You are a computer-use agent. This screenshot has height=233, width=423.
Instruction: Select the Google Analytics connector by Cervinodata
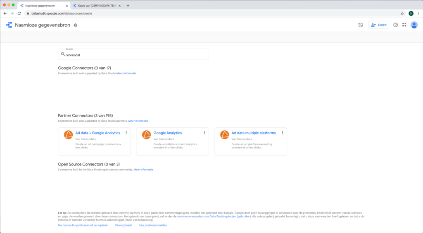(x=172, y=141)
